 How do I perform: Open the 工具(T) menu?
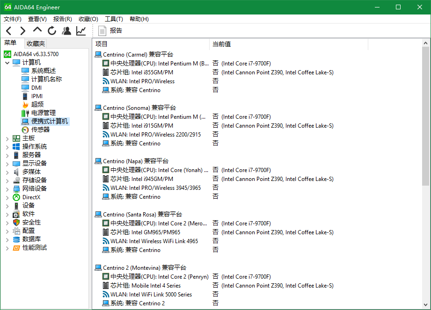(x=114, y=19)
